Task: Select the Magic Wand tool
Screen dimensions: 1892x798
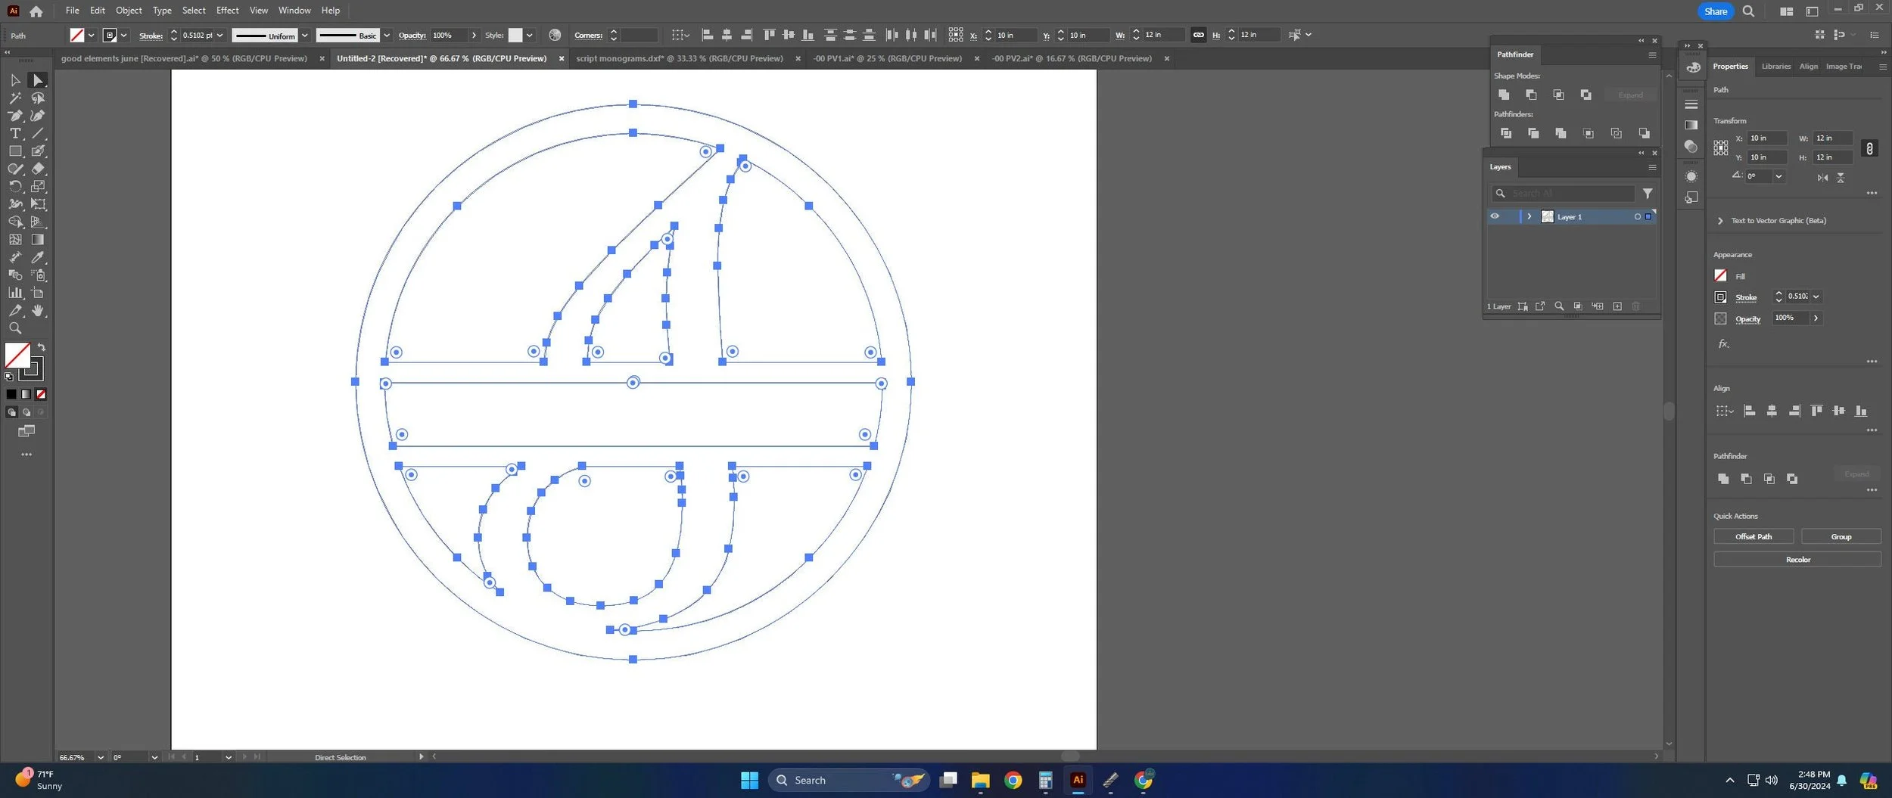Action: tap(15, 98)
